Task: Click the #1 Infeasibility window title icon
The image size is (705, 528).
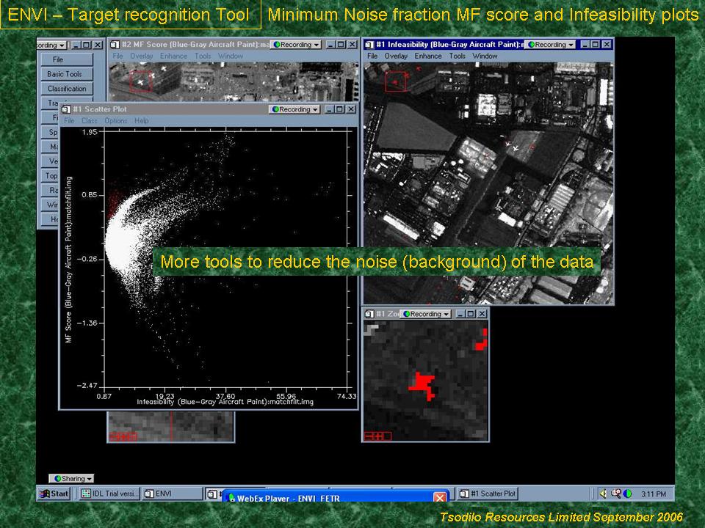Action: click(369, 45)
